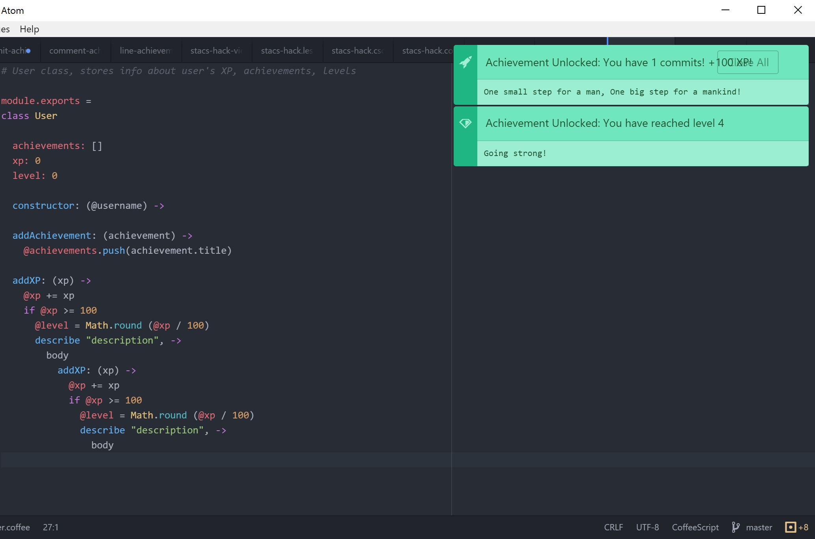Click the diamond icon on level 4 notification
Screen dimensions: 815x539
(465, 123)
